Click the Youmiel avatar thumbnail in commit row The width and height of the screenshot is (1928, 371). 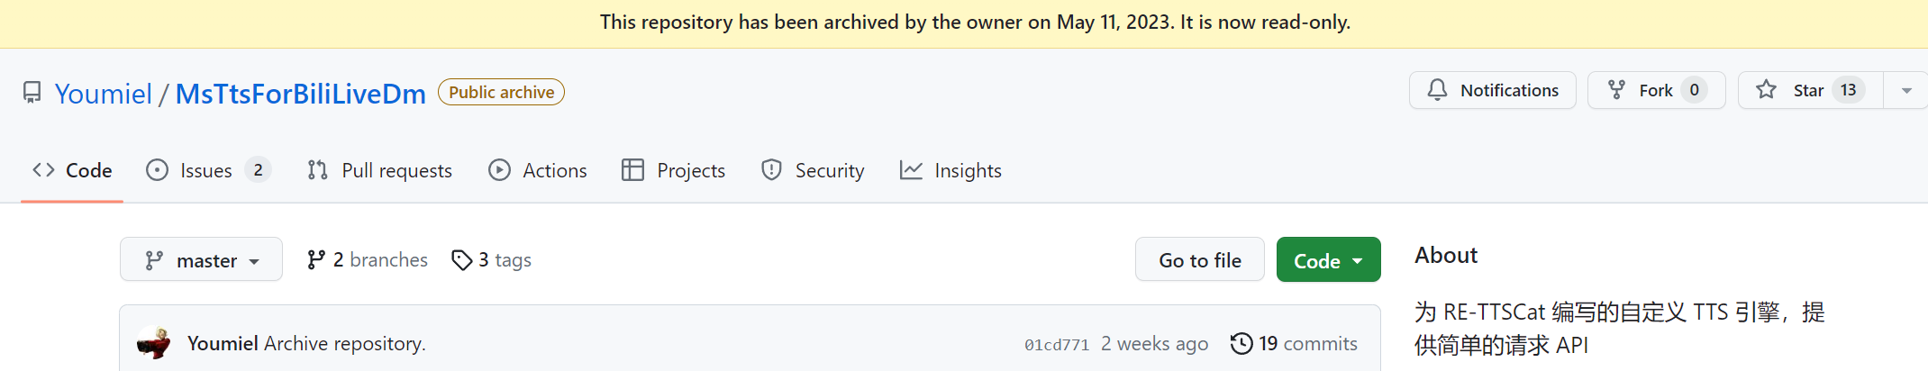(x=154, y=343)
